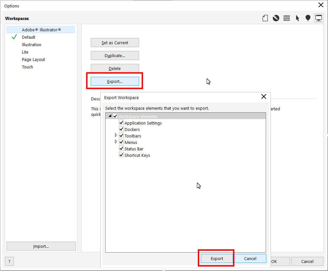Click the Import... button
This screenshot has width=328, height=271.
point(41,246)
